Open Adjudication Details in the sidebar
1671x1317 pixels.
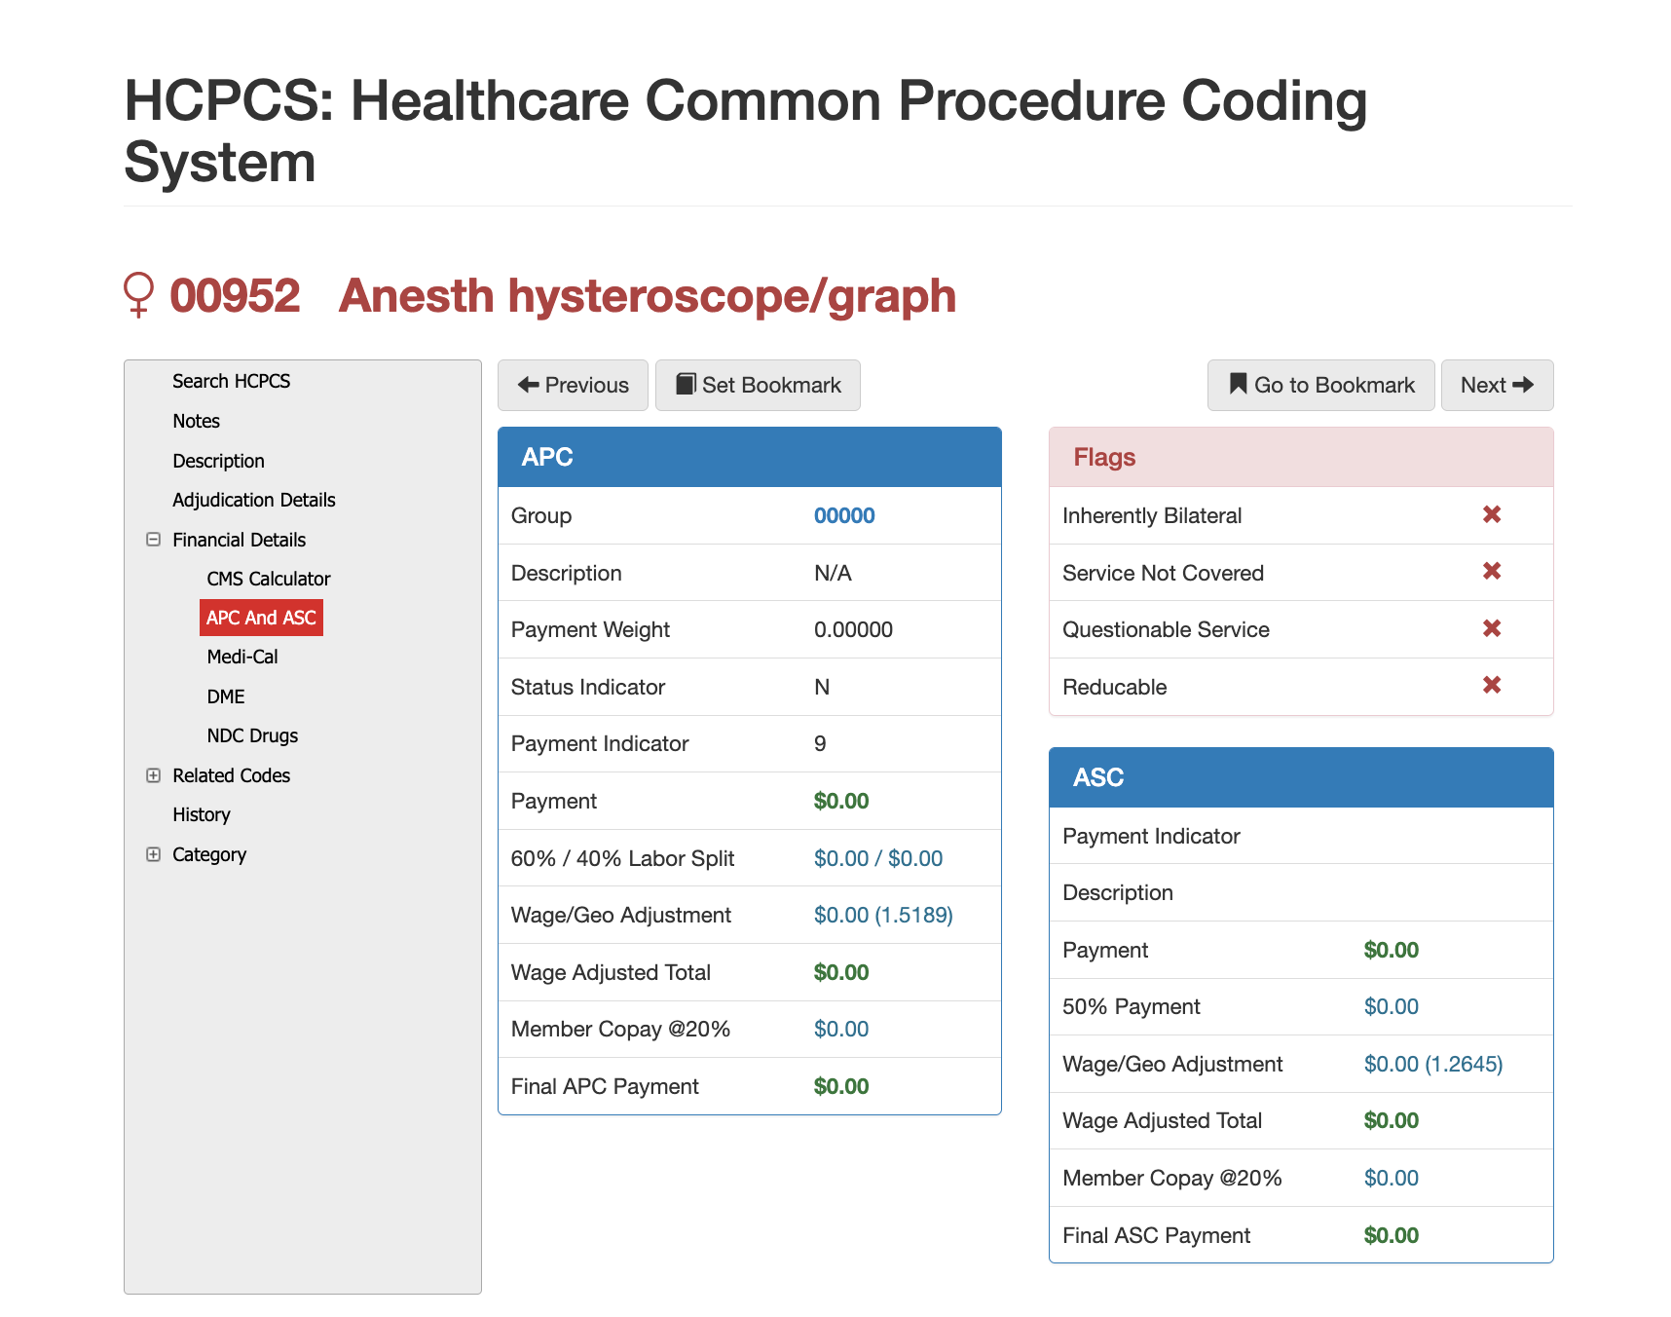coord(253,500)
